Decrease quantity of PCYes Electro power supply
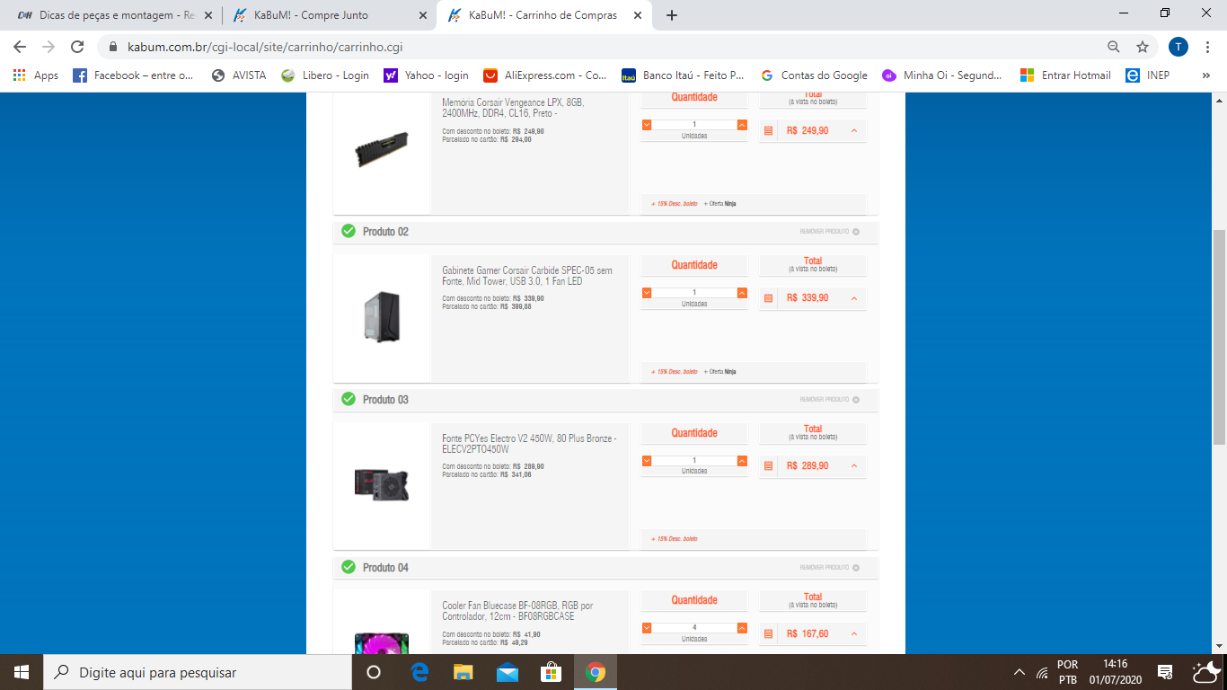Image resolution: width=1227 pixels, height=690 pixels. (x=647, y=461)
